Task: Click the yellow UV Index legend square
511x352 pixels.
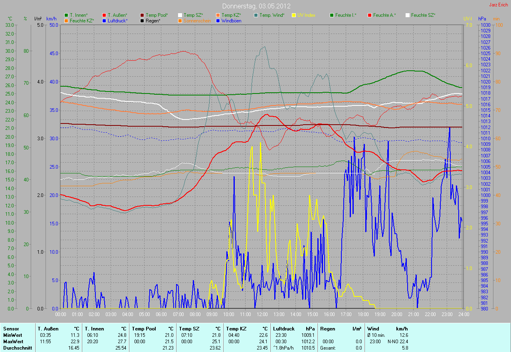Action: tap(294, 15)
